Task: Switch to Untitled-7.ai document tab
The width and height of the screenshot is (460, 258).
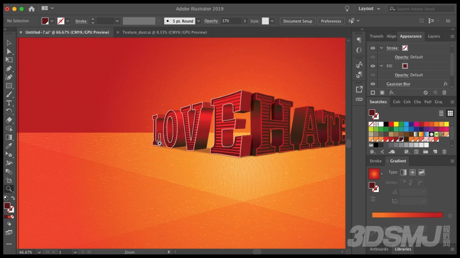Action: (x=67, y=32)
